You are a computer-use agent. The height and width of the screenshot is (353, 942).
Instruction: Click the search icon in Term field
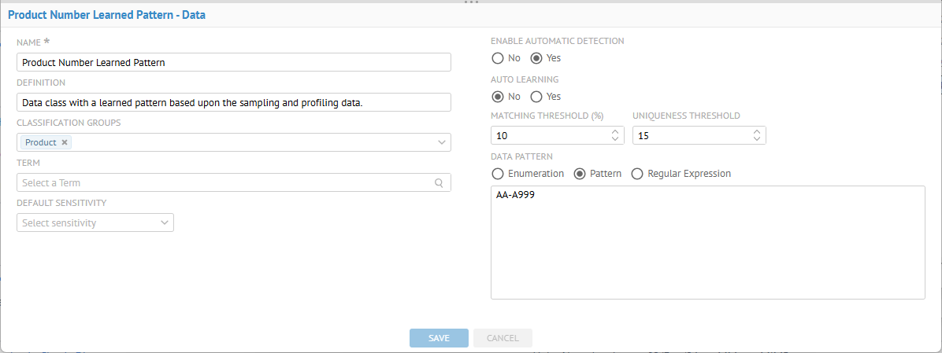[x=439, y=182]
